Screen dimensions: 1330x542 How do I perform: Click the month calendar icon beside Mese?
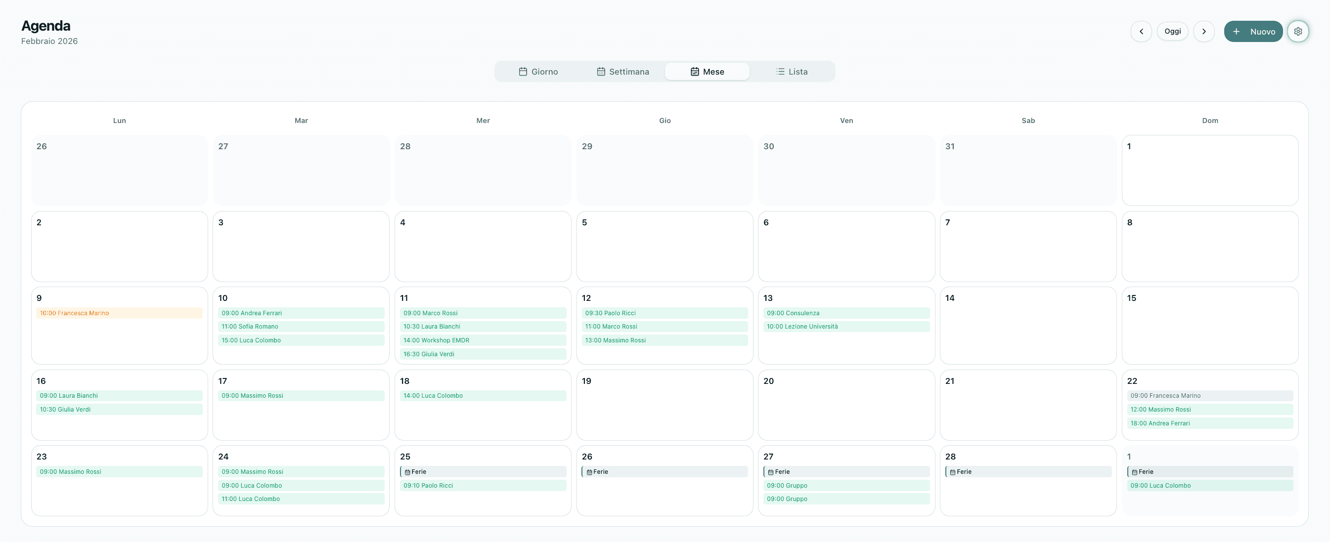[x=694, y=72]
